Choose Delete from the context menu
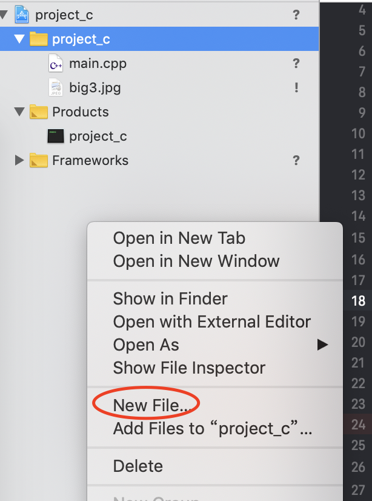The height and width of the screenshot is (501, 372). click(138, 466)
